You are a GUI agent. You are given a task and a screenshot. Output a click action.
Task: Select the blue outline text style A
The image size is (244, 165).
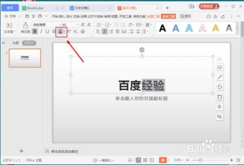tap(189, 28)
